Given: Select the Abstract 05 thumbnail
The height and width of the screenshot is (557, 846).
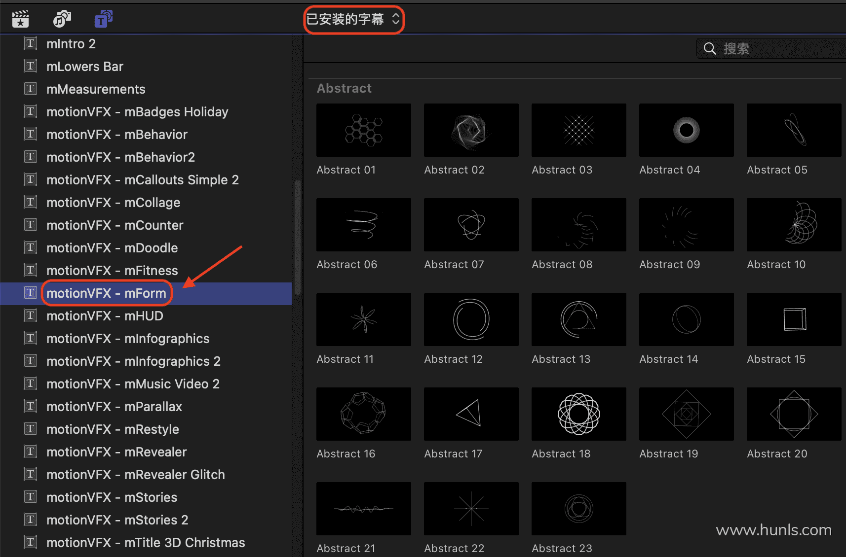Looking at the screenshot, I should coord(794,130).
